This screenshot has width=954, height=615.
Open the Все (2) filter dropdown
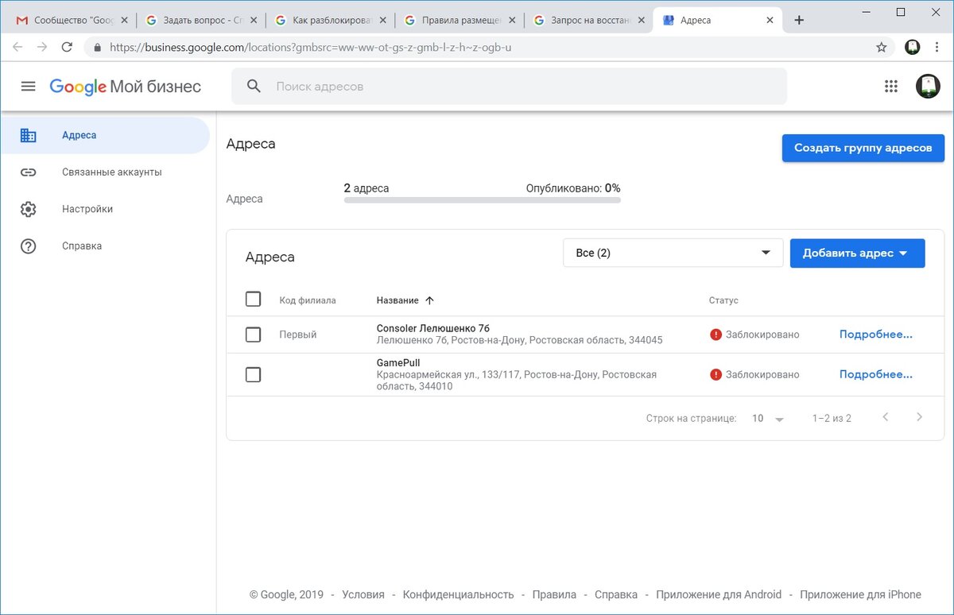point(673,253)
